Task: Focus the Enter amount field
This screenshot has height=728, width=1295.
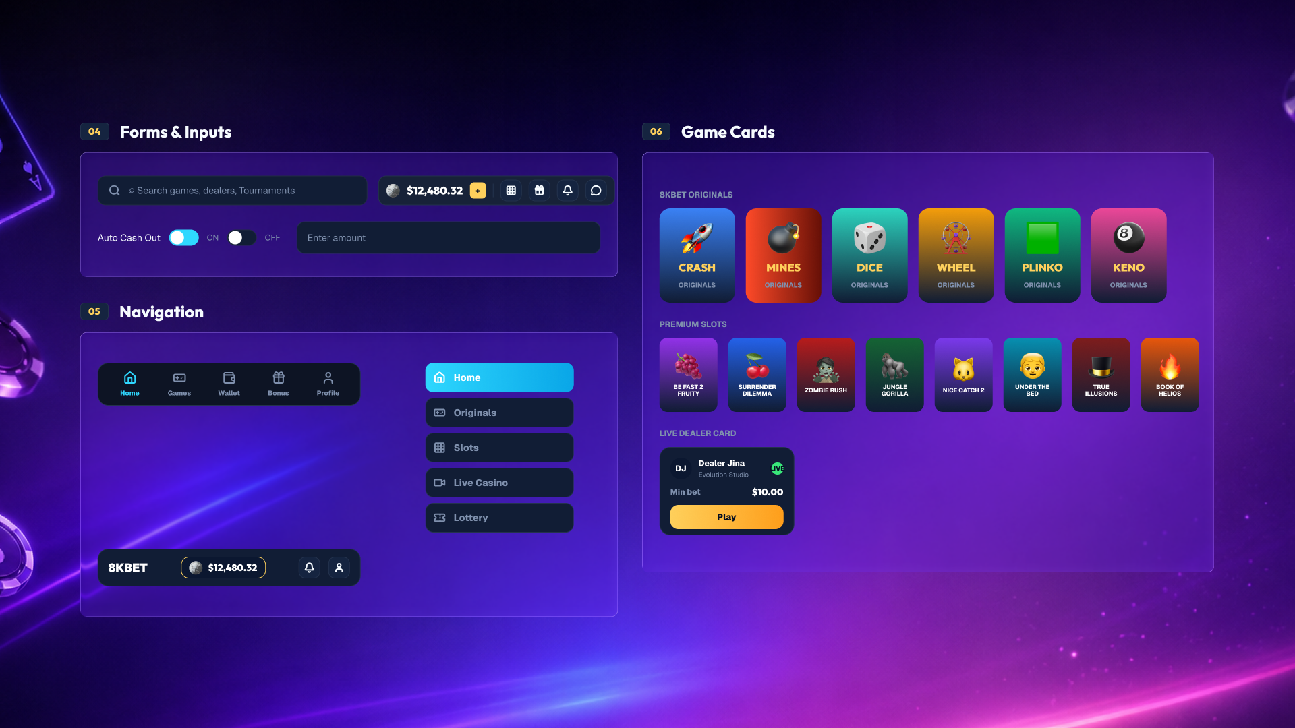Action: tap(449, 238)
